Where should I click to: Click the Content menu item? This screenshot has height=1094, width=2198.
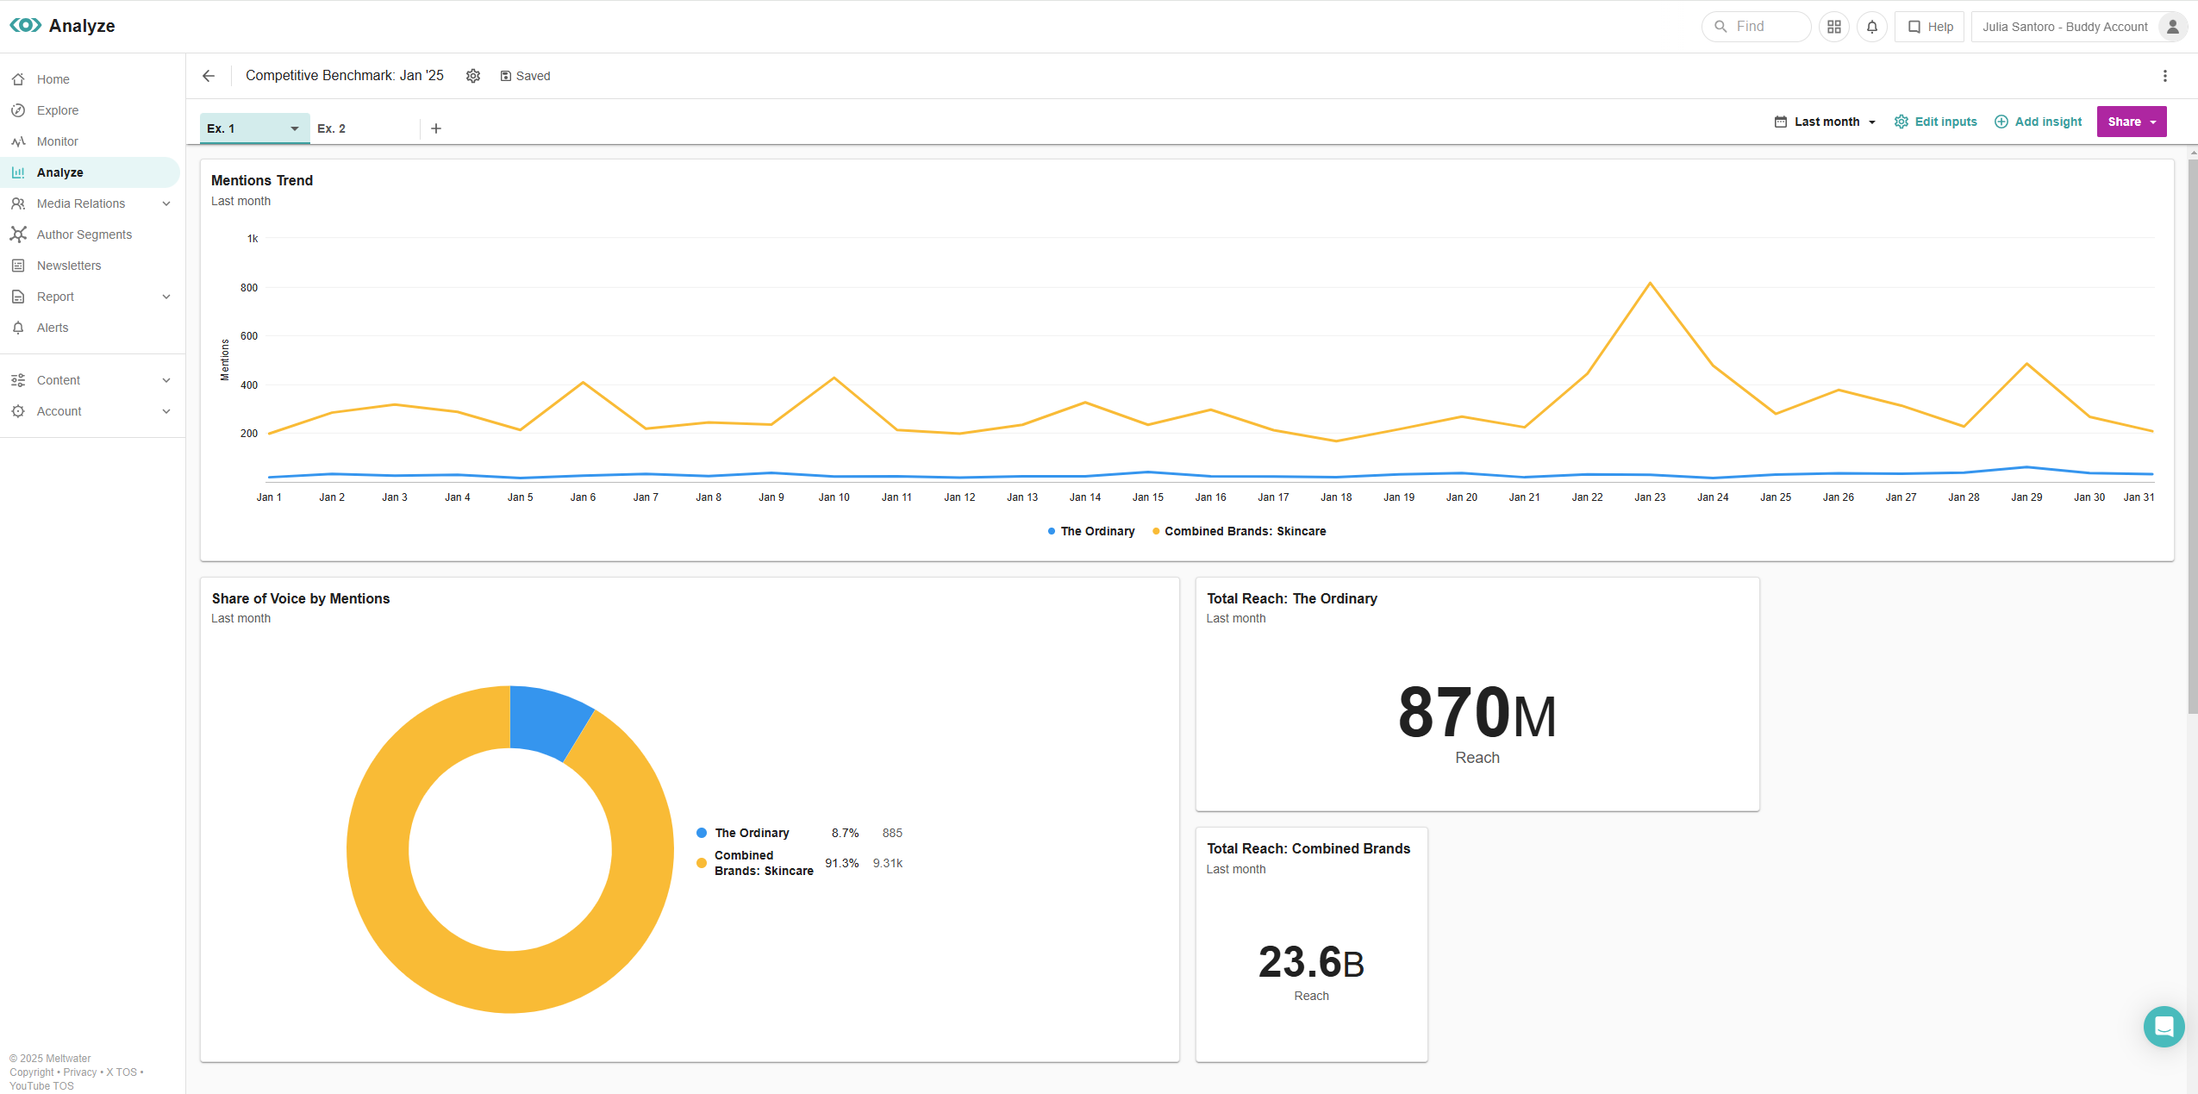pyautogui.click(x=59, y=380)
